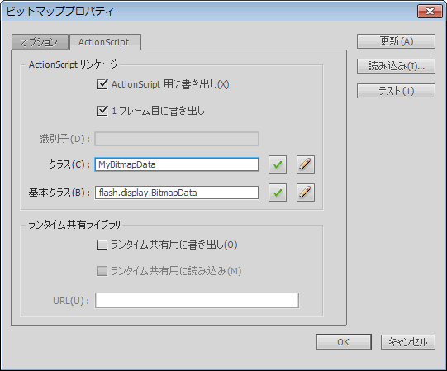Click the disabled 識別子(D) input field
447x371 pixels.
pos(177,139)
